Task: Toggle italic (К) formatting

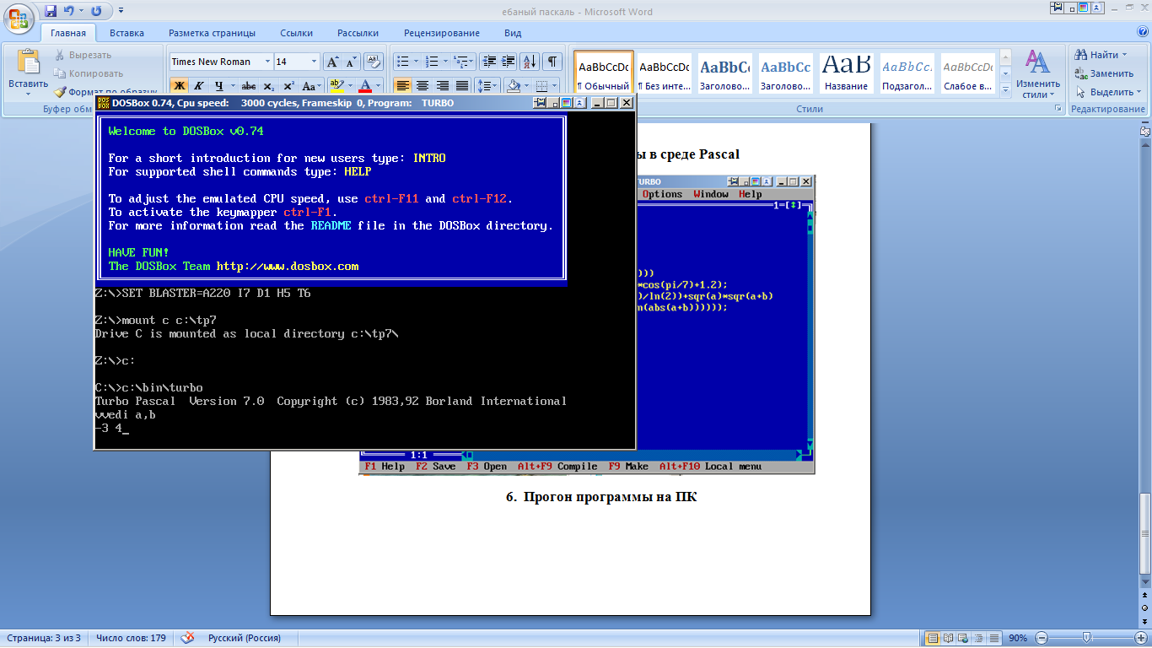Action: point(199,86)
